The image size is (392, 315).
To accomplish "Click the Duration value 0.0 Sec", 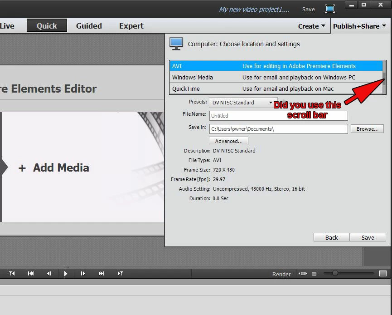I will (x=221, y=198).
